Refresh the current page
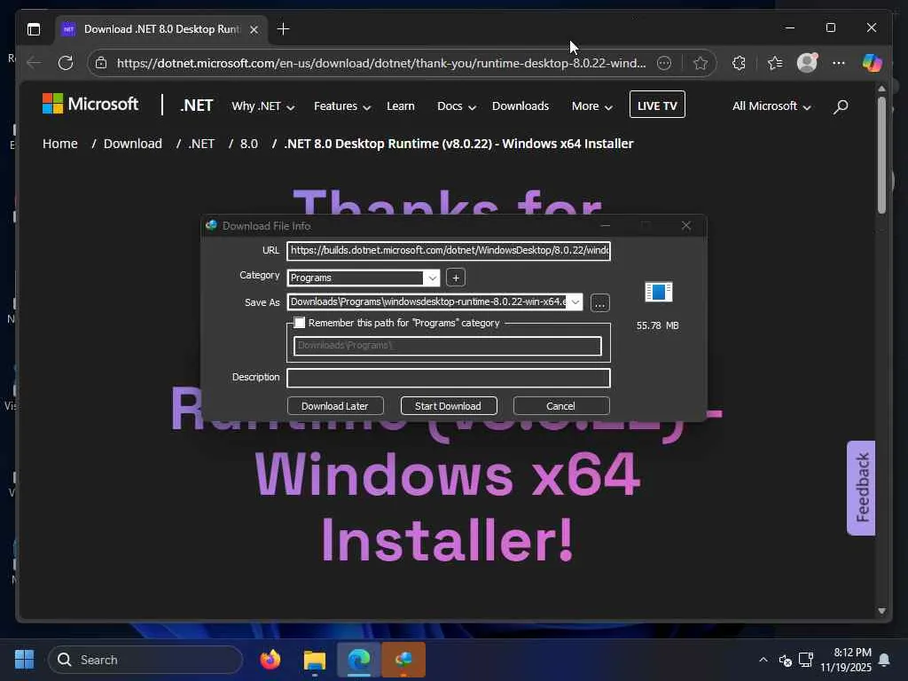 (x=66, y=63)
